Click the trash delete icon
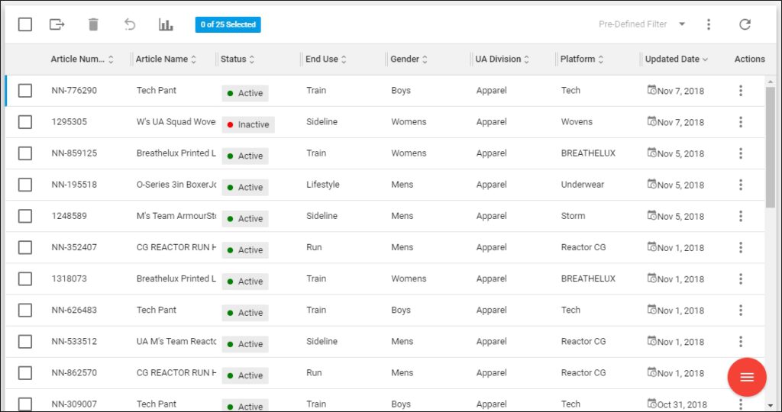782x412 pixels. point(93,24)
